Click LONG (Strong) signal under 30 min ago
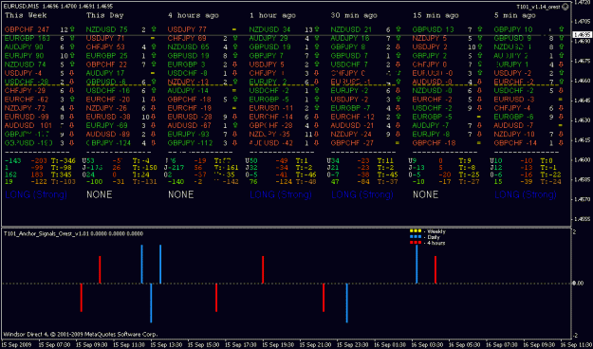 click(362, 195)
